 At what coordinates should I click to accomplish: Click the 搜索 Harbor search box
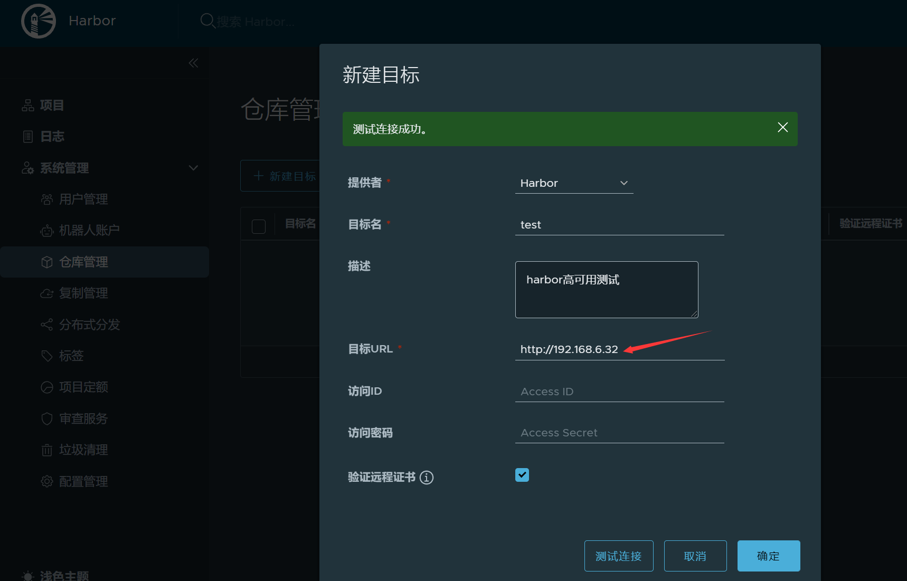pyautogui.click(x=256, y=22)
